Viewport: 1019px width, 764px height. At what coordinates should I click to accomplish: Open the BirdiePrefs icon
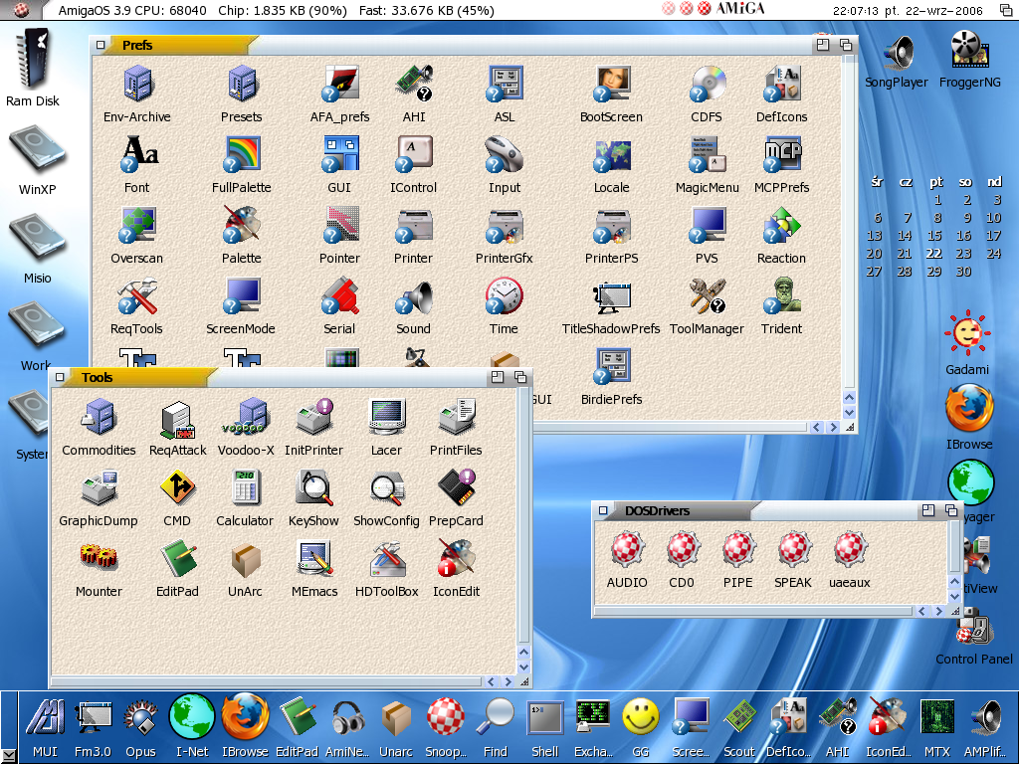612,366
